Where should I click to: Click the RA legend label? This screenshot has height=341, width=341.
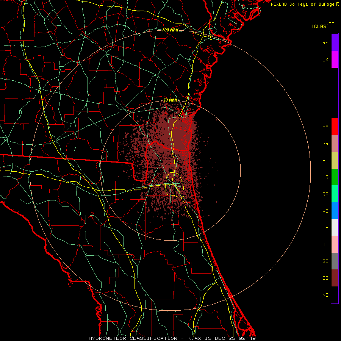[x=325, y=194]
